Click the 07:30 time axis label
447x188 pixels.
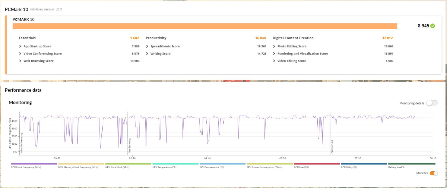(x=357, y=158)
